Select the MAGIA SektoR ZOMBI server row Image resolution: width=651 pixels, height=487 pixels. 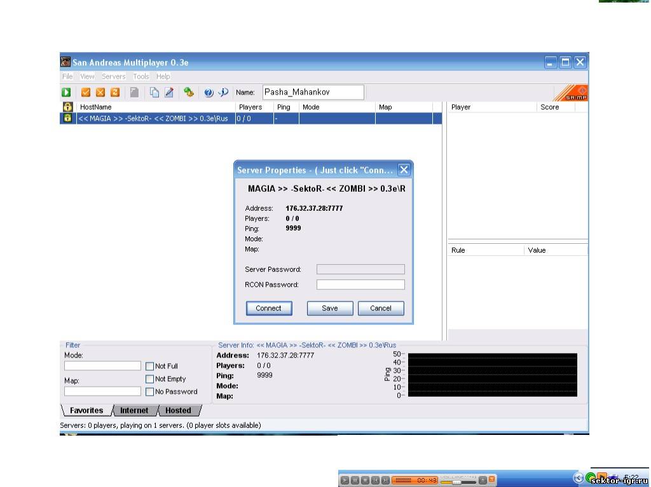point(250,118)
